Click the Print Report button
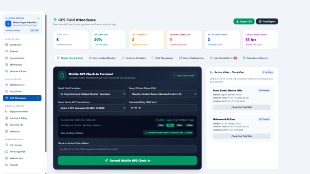Screen dimensions: 310x174 coord(267,21)
